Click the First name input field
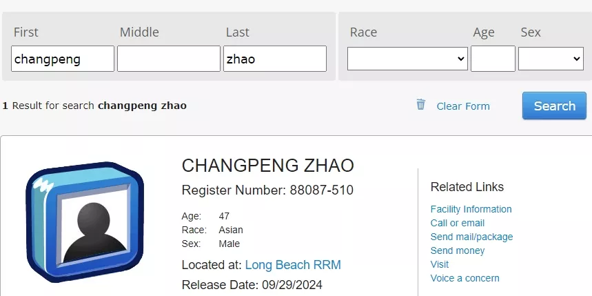This screenshot has width=592, height=296. [x=63, y=59]
